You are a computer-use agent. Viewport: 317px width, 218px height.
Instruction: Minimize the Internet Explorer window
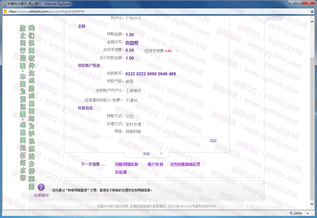coord(292,3)
